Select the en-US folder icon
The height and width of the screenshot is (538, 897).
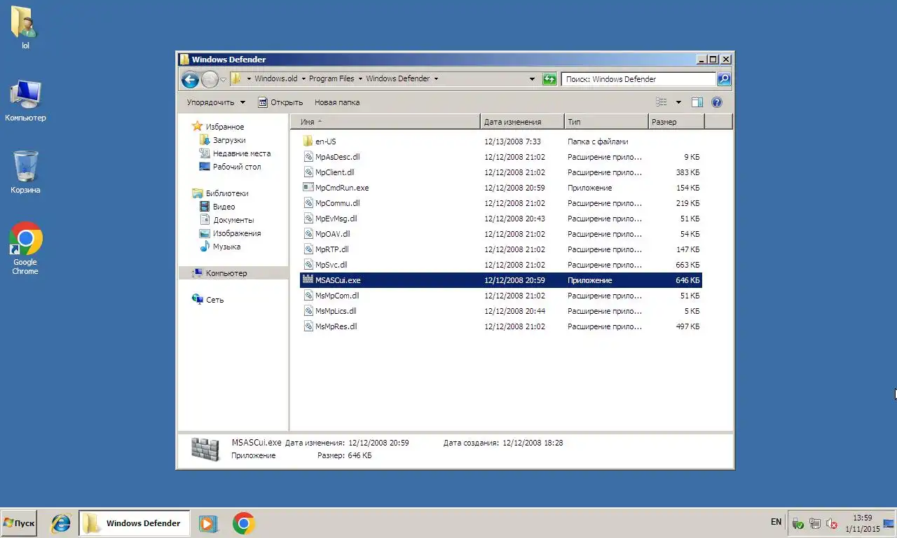(308, 142)
